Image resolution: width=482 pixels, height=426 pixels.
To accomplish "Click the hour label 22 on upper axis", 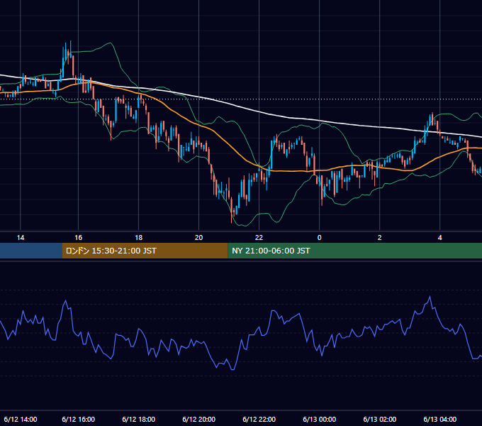I will [259, 238].
